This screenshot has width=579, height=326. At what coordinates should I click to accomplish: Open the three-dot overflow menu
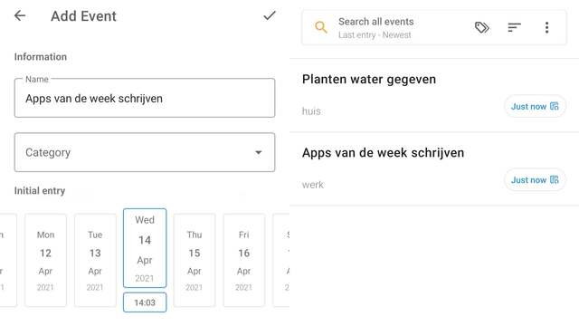(546, 27)
